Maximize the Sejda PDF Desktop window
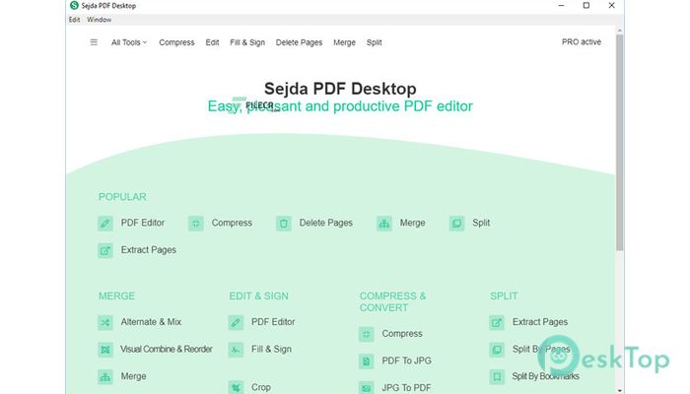Viewport: 690px width, 394px height. 586,5
